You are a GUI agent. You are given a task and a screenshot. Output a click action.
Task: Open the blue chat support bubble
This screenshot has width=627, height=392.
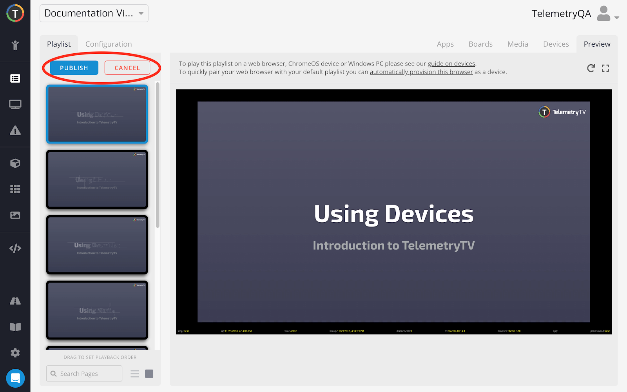tap(15, 378)
